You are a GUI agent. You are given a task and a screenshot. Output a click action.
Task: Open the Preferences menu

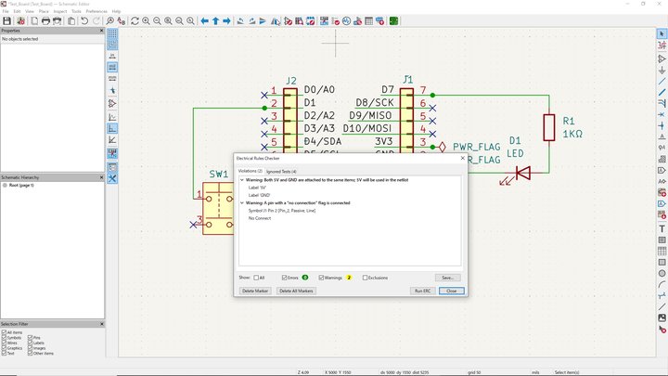pos(96,11)
